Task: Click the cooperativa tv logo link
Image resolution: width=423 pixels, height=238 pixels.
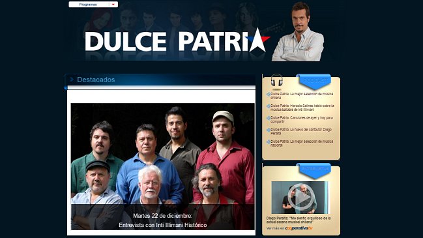Action: click(x=299, y=228)
